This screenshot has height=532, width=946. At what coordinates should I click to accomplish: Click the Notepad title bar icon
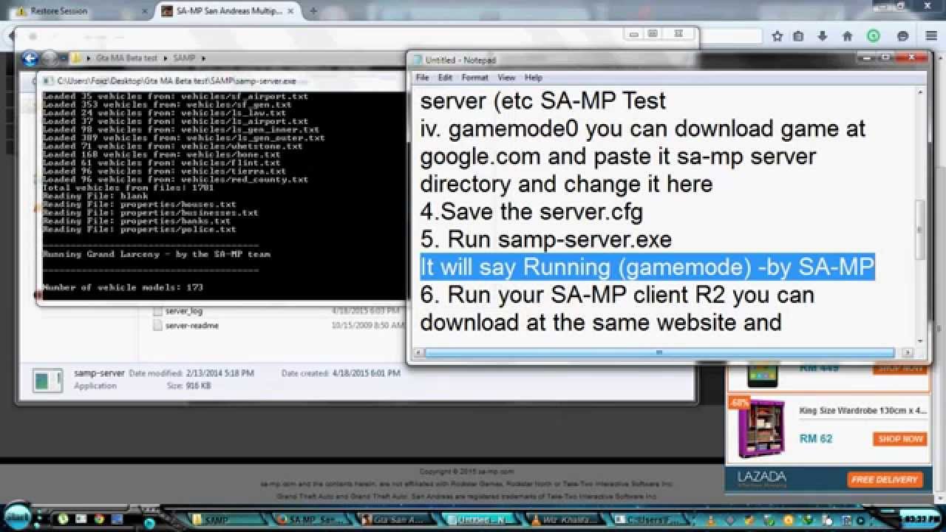point(418,60)
